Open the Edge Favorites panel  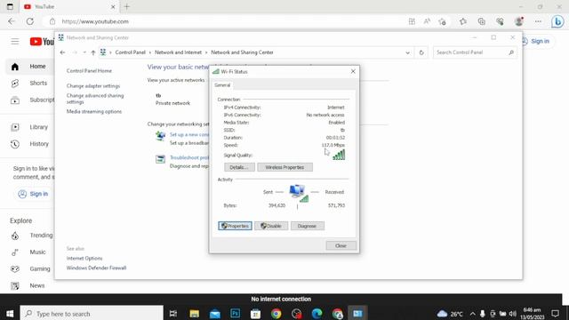tap(463, 21)
